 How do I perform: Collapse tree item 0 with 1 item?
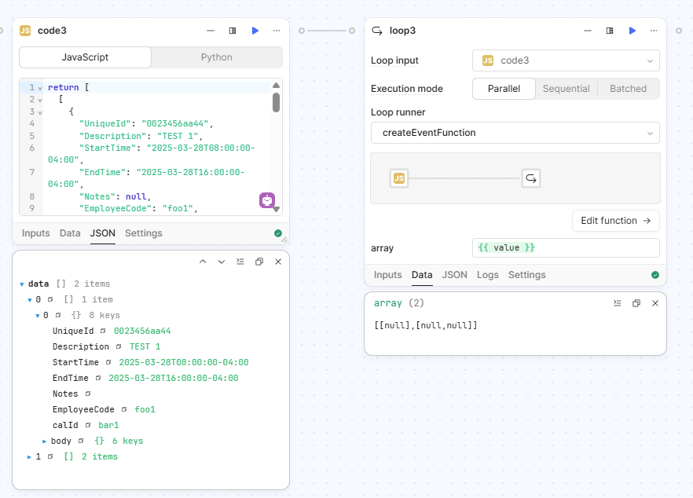click(30, 300)
